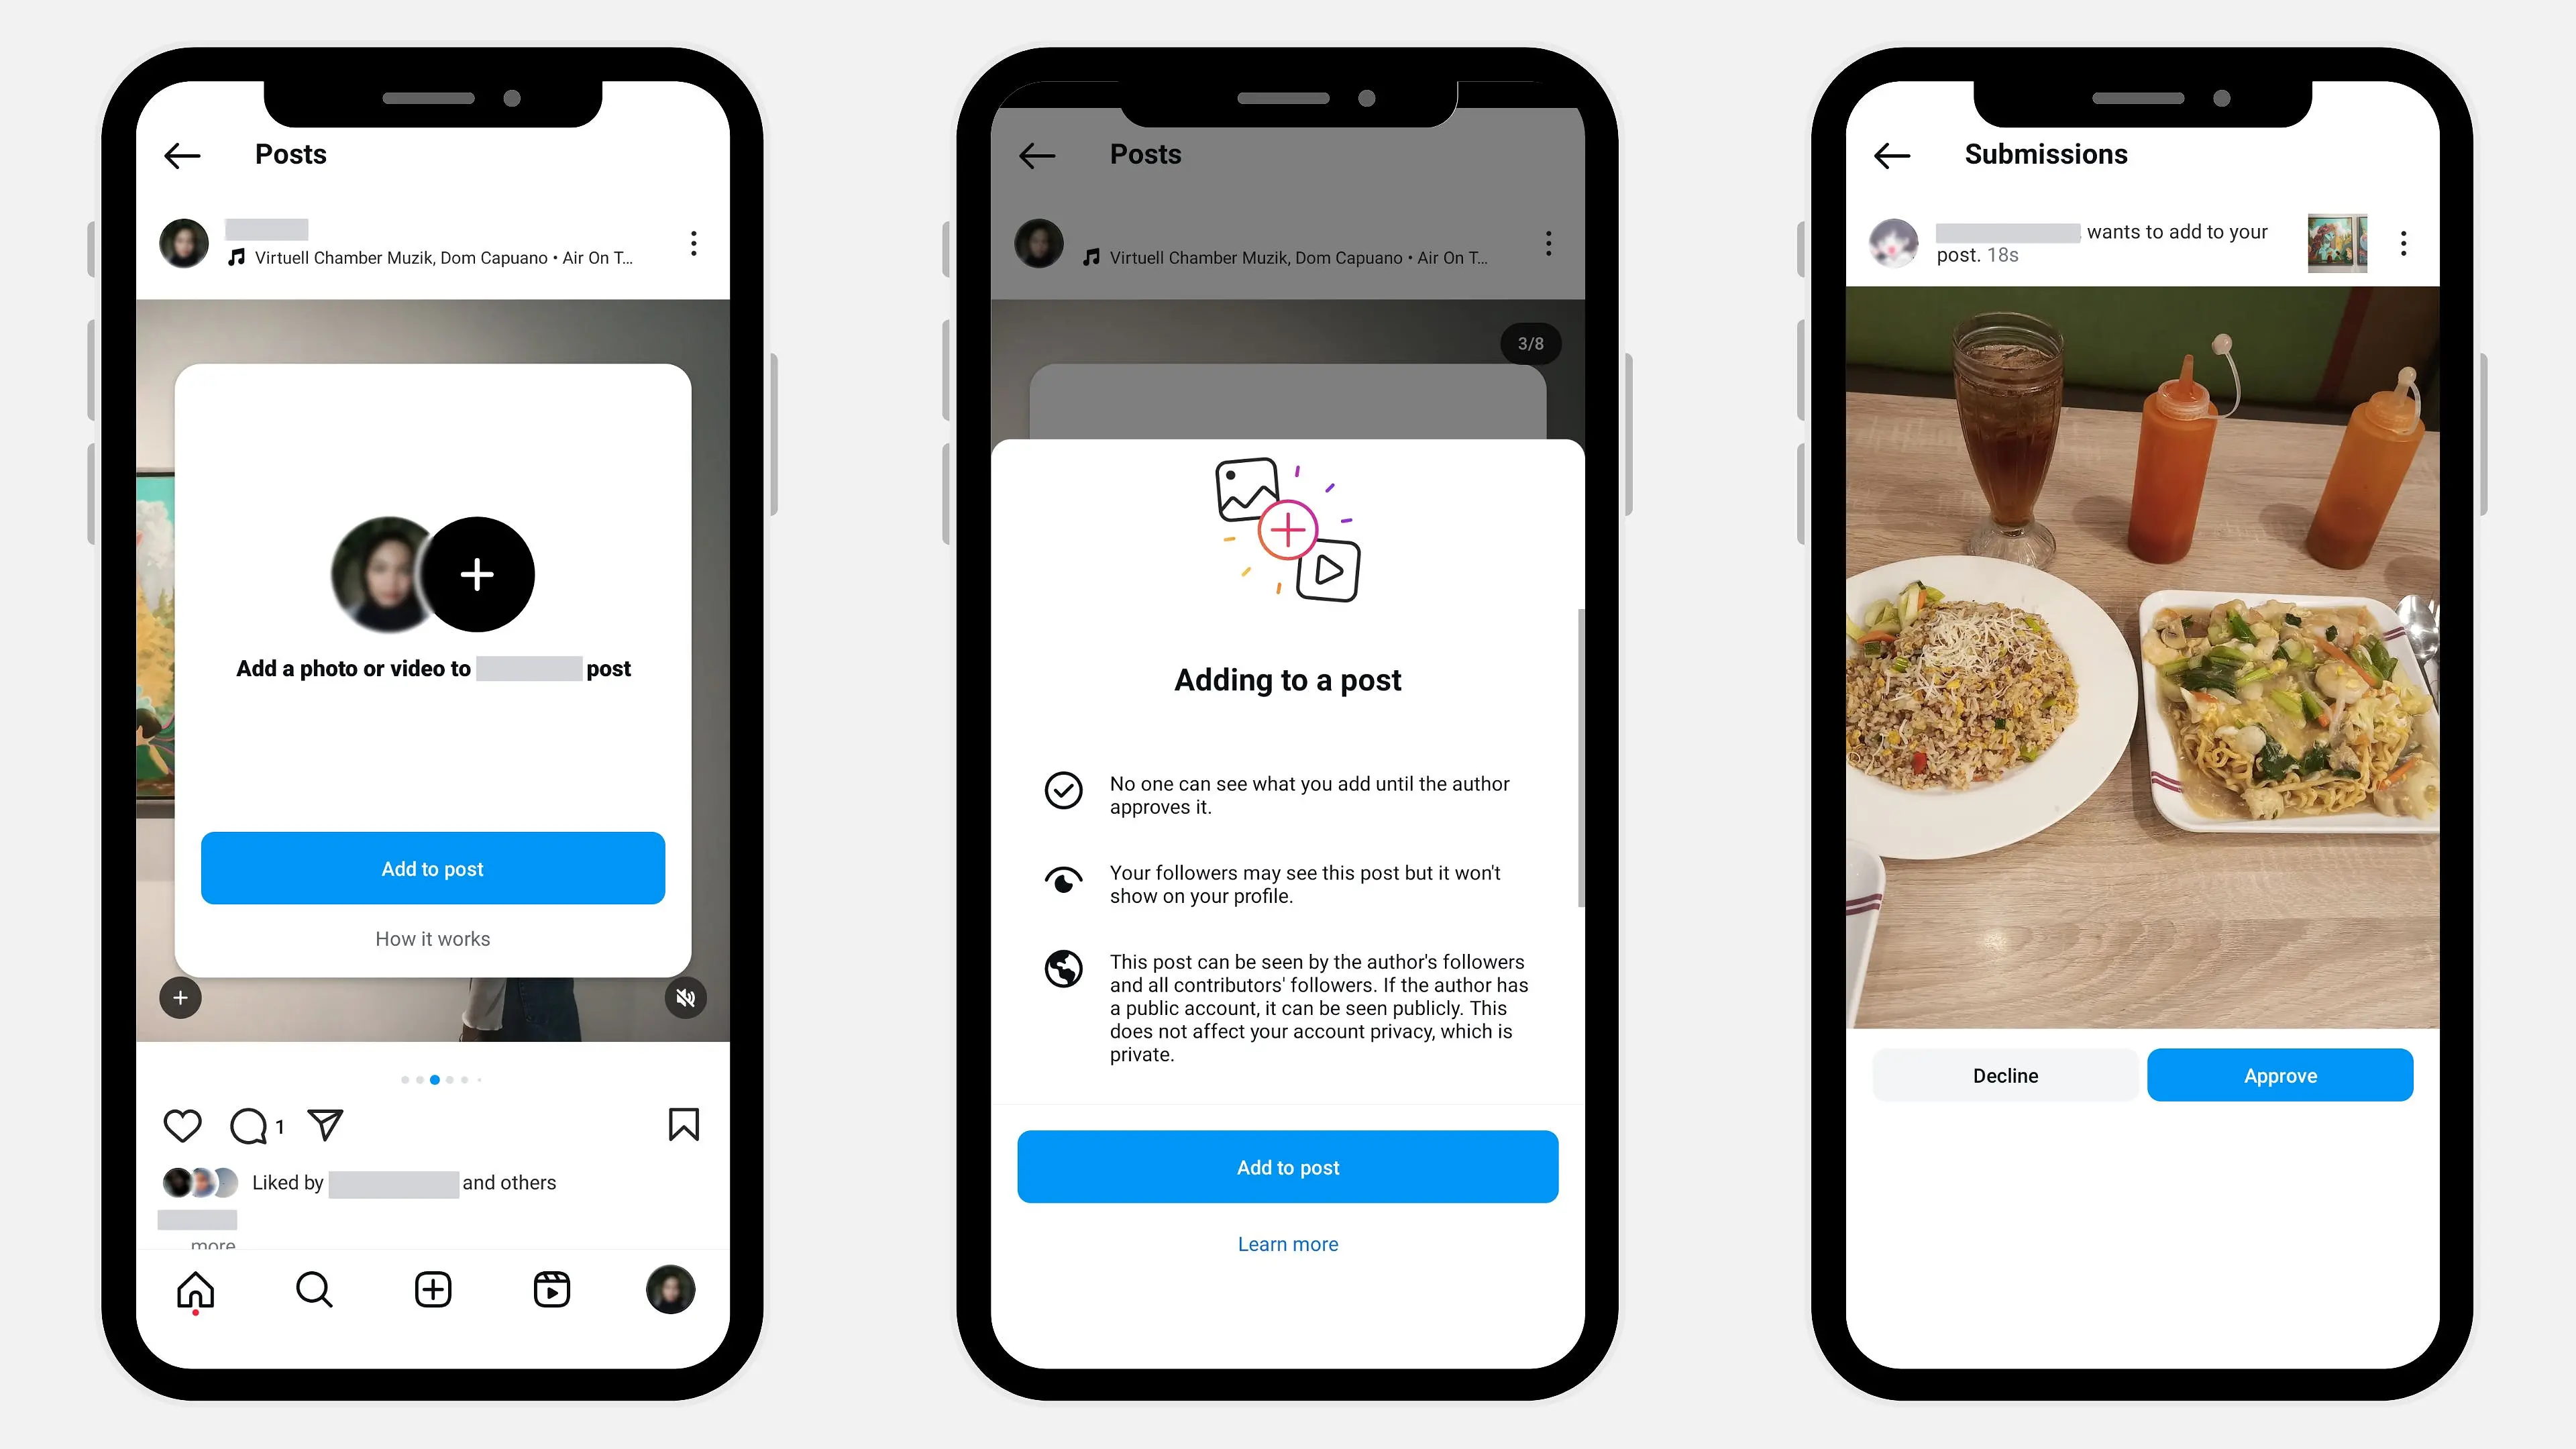Tap the back arrow on Posts

point(182,154)
